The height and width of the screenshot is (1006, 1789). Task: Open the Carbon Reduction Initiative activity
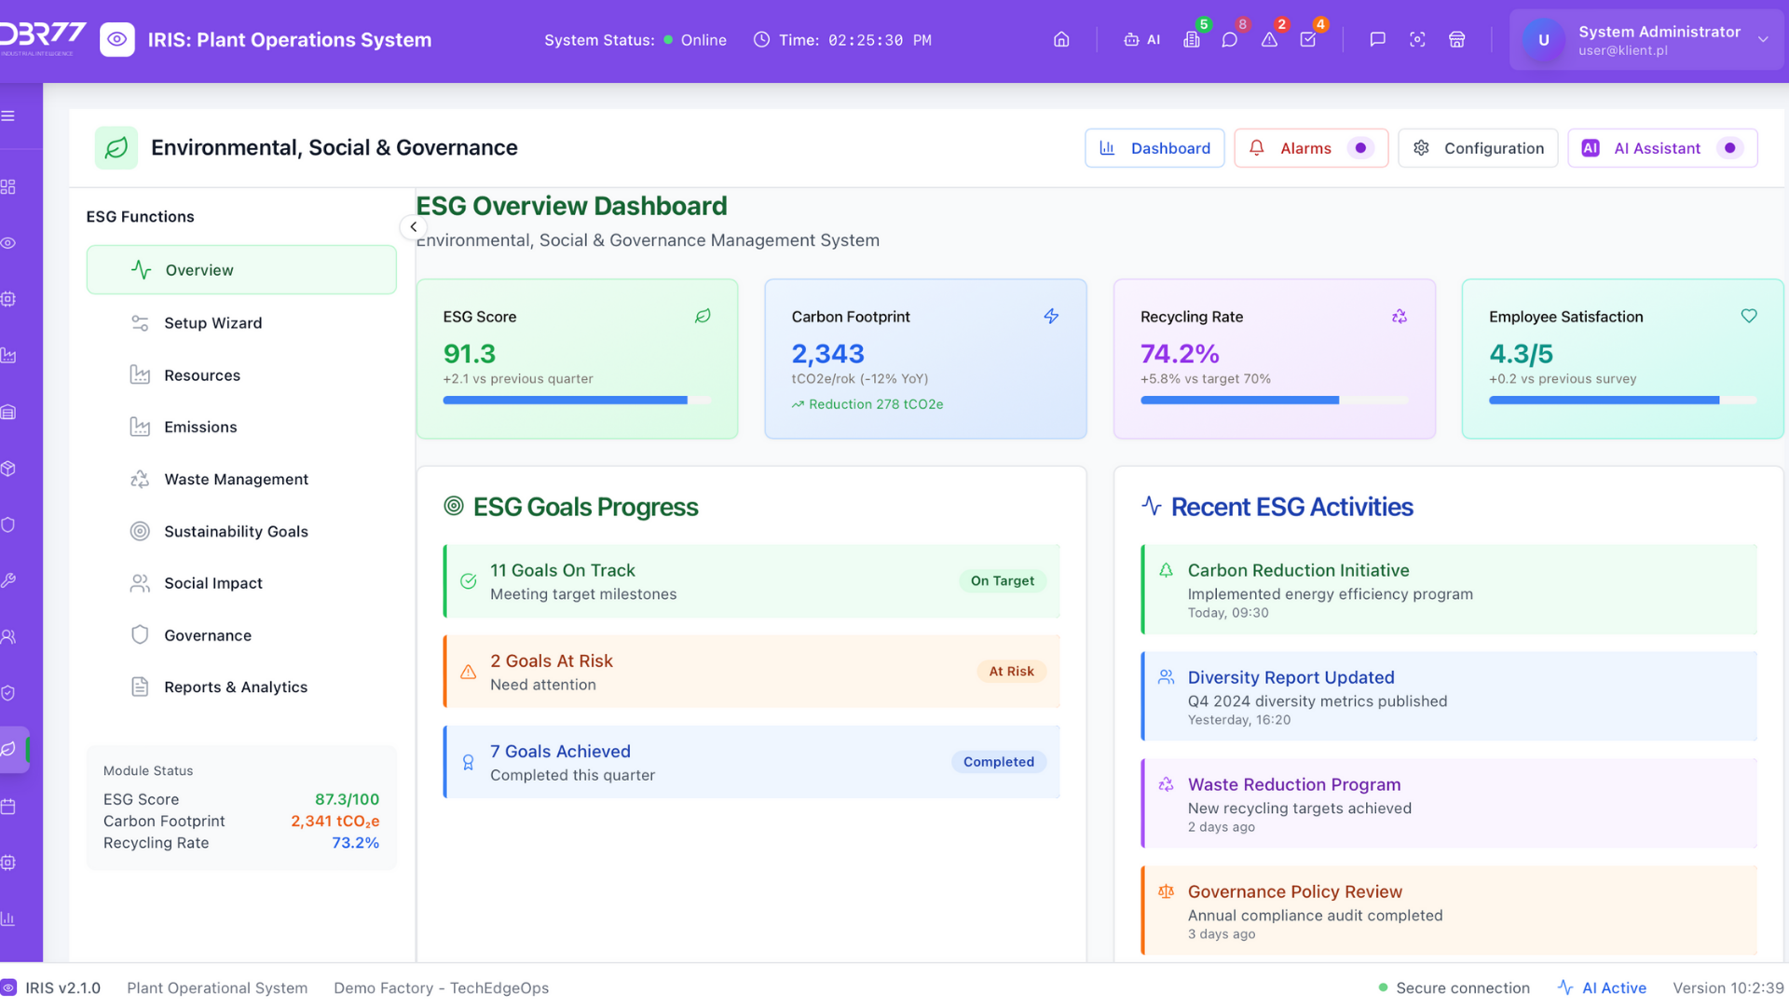pos(1448,590)
